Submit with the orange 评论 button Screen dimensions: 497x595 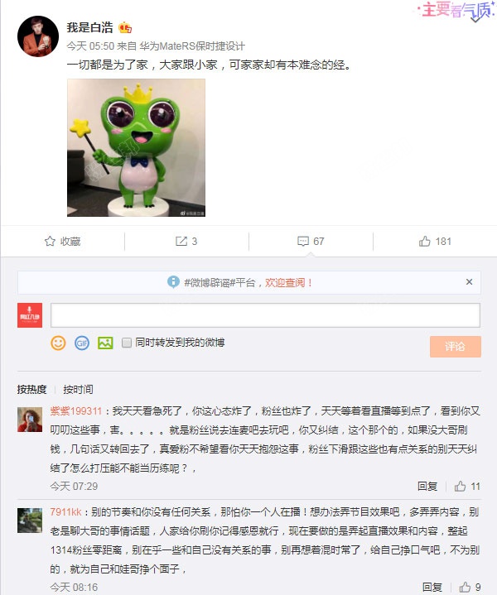[456, 347]
